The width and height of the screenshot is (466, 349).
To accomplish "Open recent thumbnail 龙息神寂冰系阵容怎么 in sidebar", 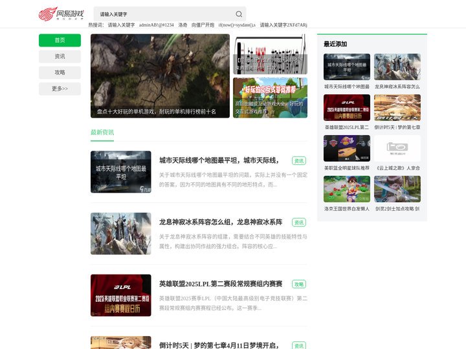I will click(x=397, y=67).
